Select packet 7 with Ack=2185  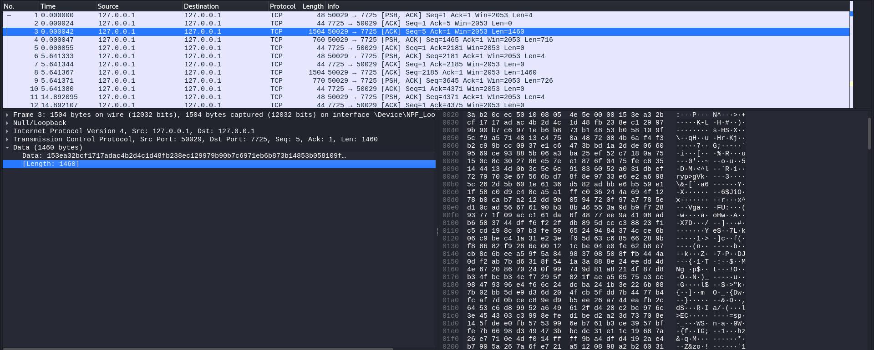(426, 65)
